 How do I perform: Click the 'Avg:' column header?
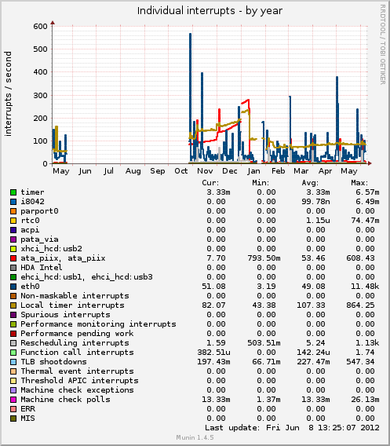click(x=310, y=183)
